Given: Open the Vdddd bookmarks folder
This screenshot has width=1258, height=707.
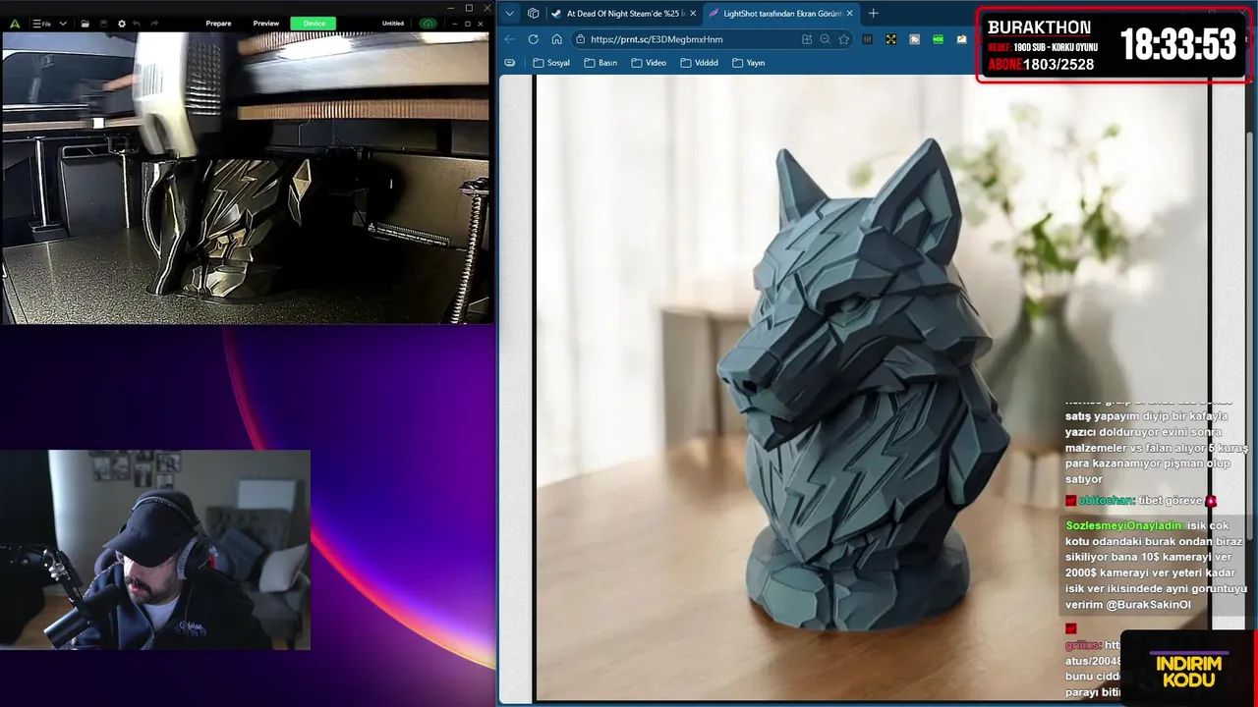Looking at the screenshot, I should coord(699,63).
